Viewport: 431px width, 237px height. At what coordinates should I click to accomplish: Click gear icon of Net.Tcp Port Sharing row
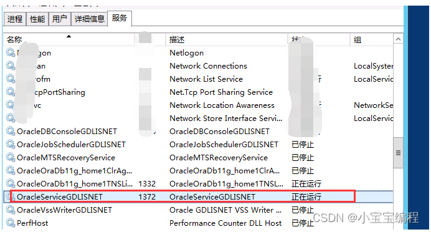[x=11, y=92]
